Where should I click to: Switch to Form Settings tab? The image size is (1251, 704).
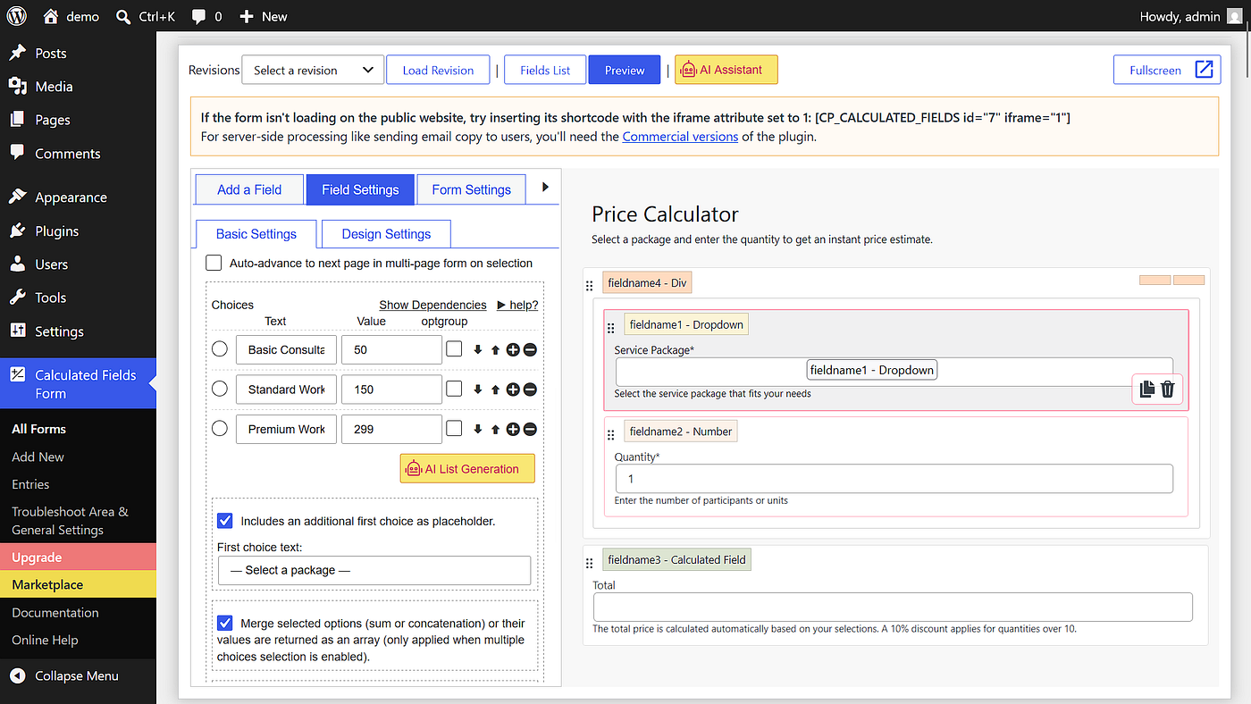click(471, 189)
